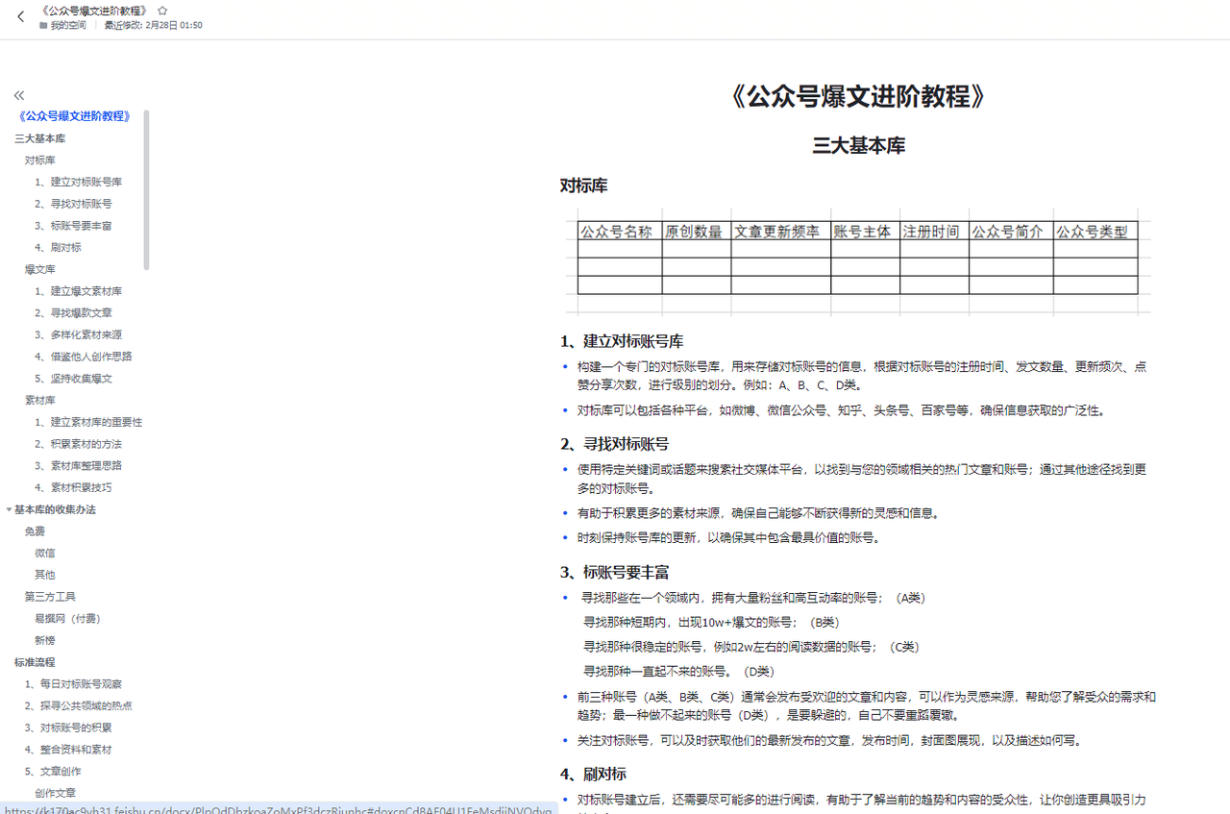
Task: Go to outline entry 易撰网（付费）
Action: [x=68, y=618]
